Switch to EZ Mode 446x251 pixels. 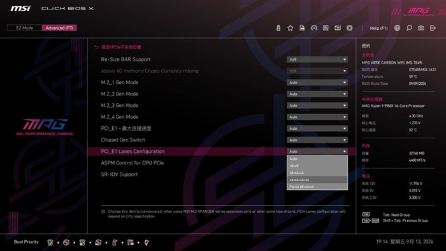coord(24,28)
